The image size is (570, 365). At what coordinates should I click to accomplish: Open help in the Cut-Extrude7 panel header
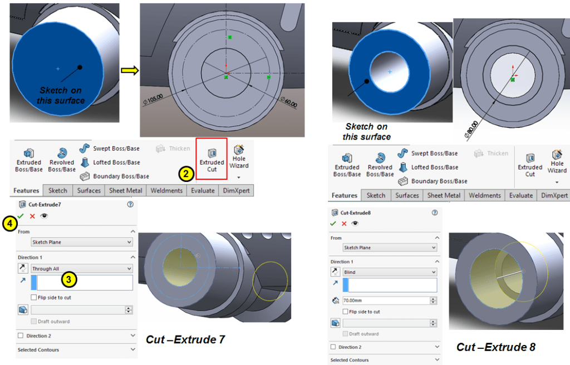pyautogui.click(x=130, y=205)
